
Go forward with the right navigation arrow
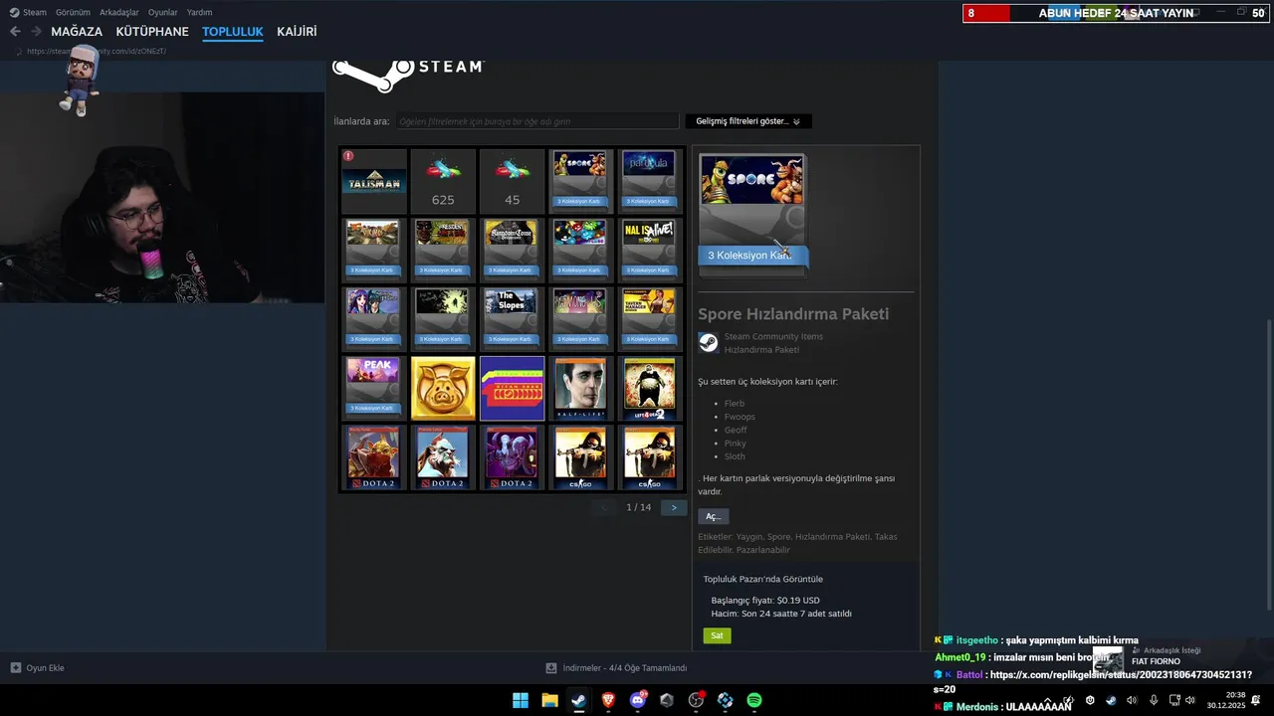(x=36, y=32)
